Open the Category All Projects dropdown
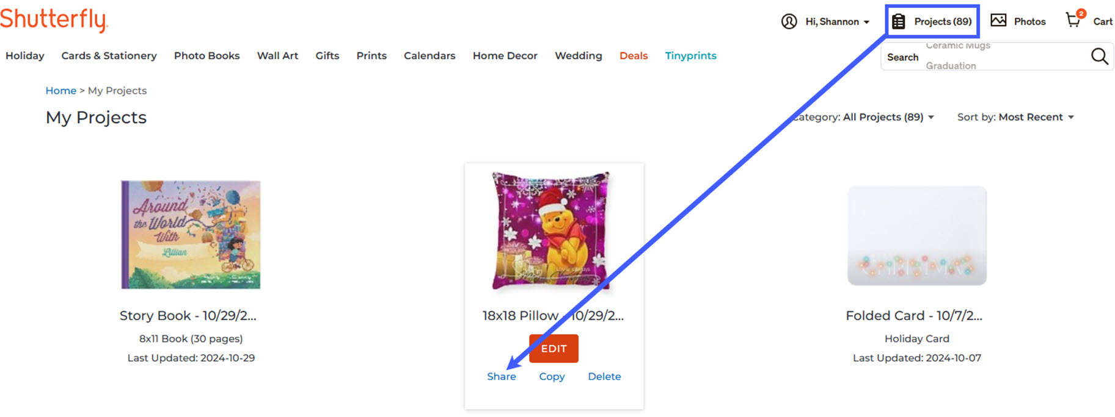 863,117
